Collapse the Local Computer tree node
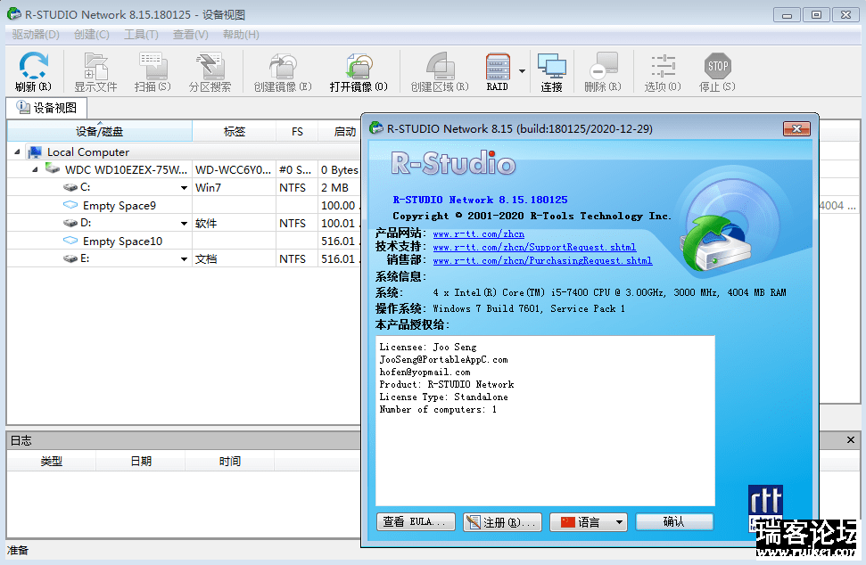 (17, 151)
